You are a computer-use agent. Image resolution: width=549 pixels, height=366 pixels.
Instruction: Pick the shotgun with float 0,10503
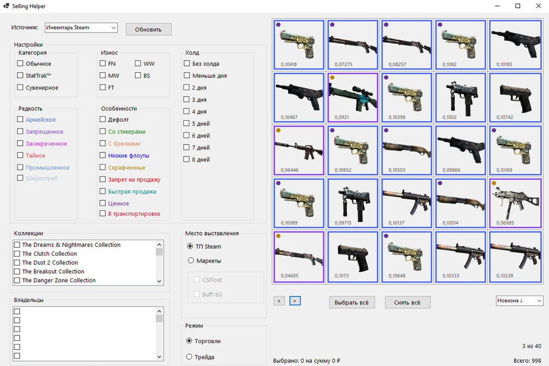pos(407,150)
